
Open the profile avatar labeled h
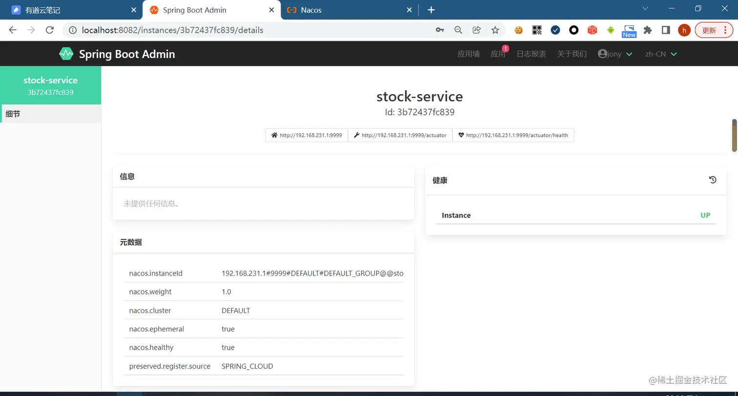[684, 30]
